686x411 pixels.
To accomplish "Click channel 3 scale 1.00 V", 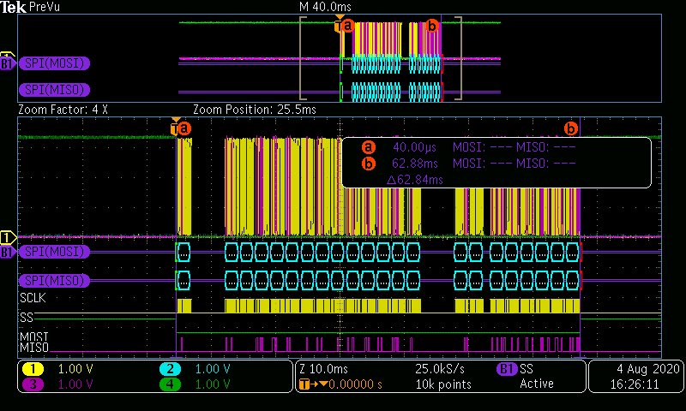I will point(75,384).
